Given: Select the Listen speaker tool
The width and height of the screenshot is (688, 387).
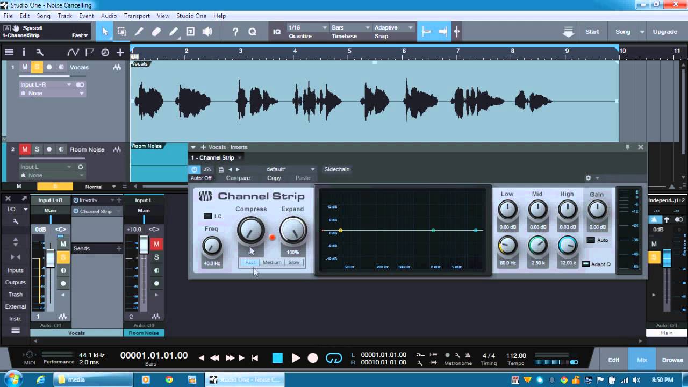Looking at the screenshot, I should pos(207,32).
